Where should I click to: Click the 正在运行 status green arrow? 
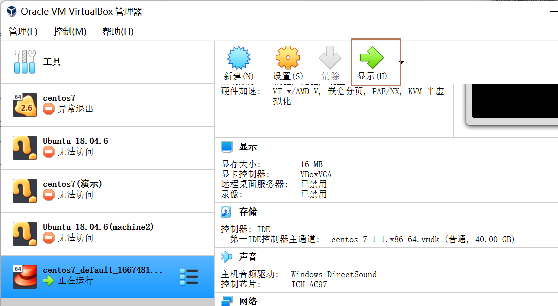pos(48,281)
